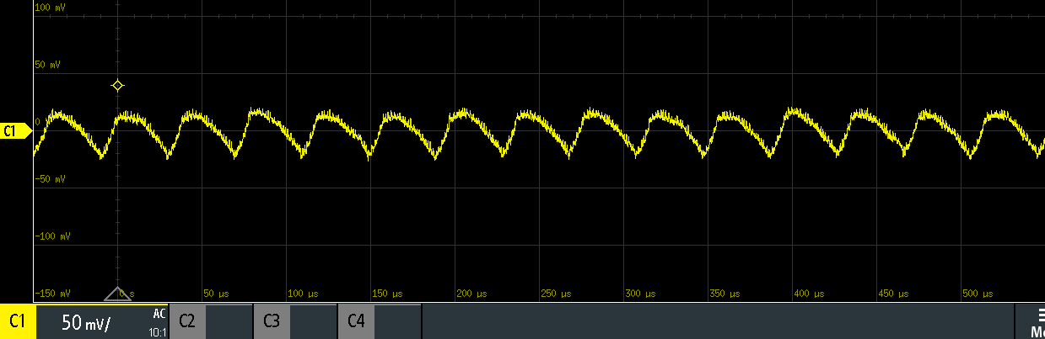This screenshot has width=1045, height=339.
Task: Tap the 10:1 probe attenuation label
Action: click(156, 332)
